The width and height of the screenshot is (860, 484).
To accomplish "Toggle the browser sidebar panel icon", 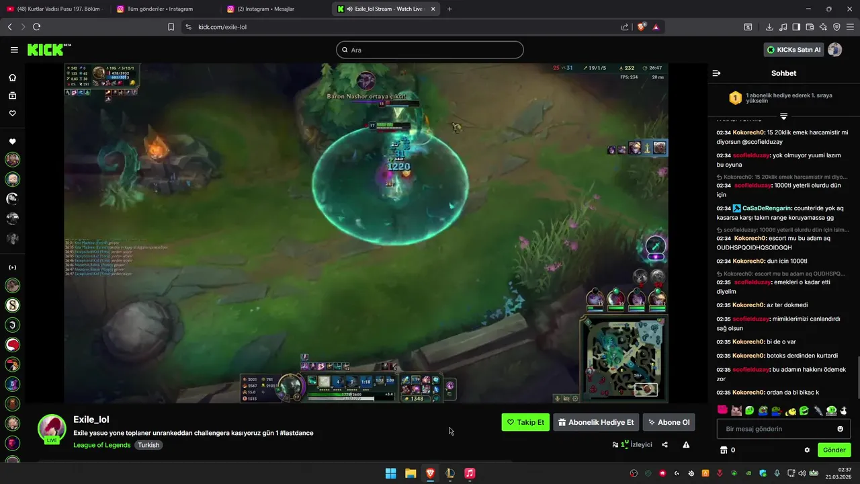I will 796,27.
